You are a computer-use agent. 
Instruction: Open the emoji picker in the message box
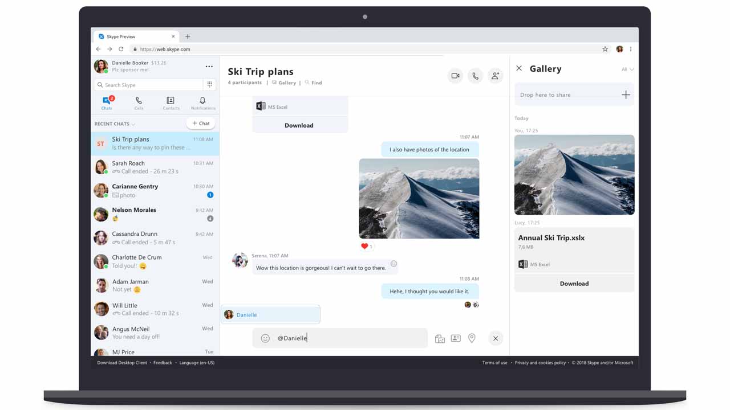point(265,338)
